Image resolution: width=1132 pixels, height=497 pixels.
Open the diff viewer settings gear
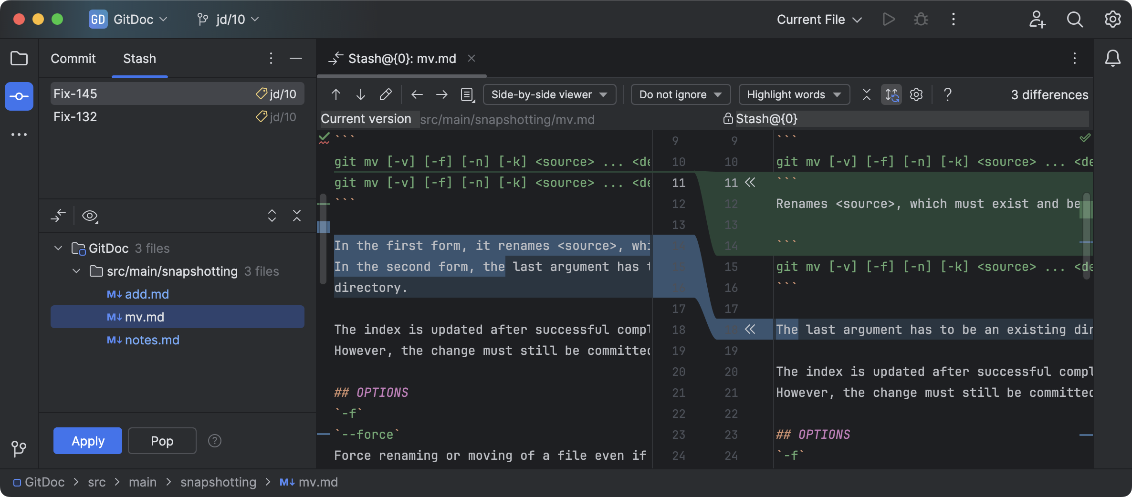tap(916, 94)
